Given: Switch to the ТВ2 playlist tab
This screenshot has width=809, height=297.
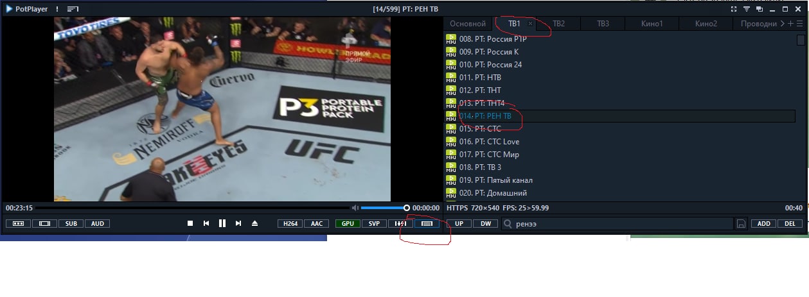Looking at the screenshot, I should [559, 24].
